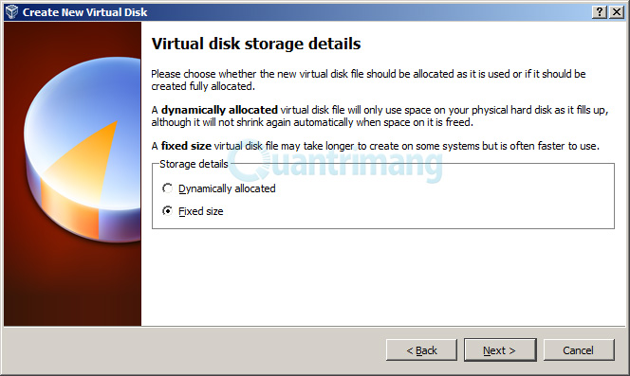
Task: Select the Dynamically allocated radio button
Action: pyautogui.click(x=168, y=188)
